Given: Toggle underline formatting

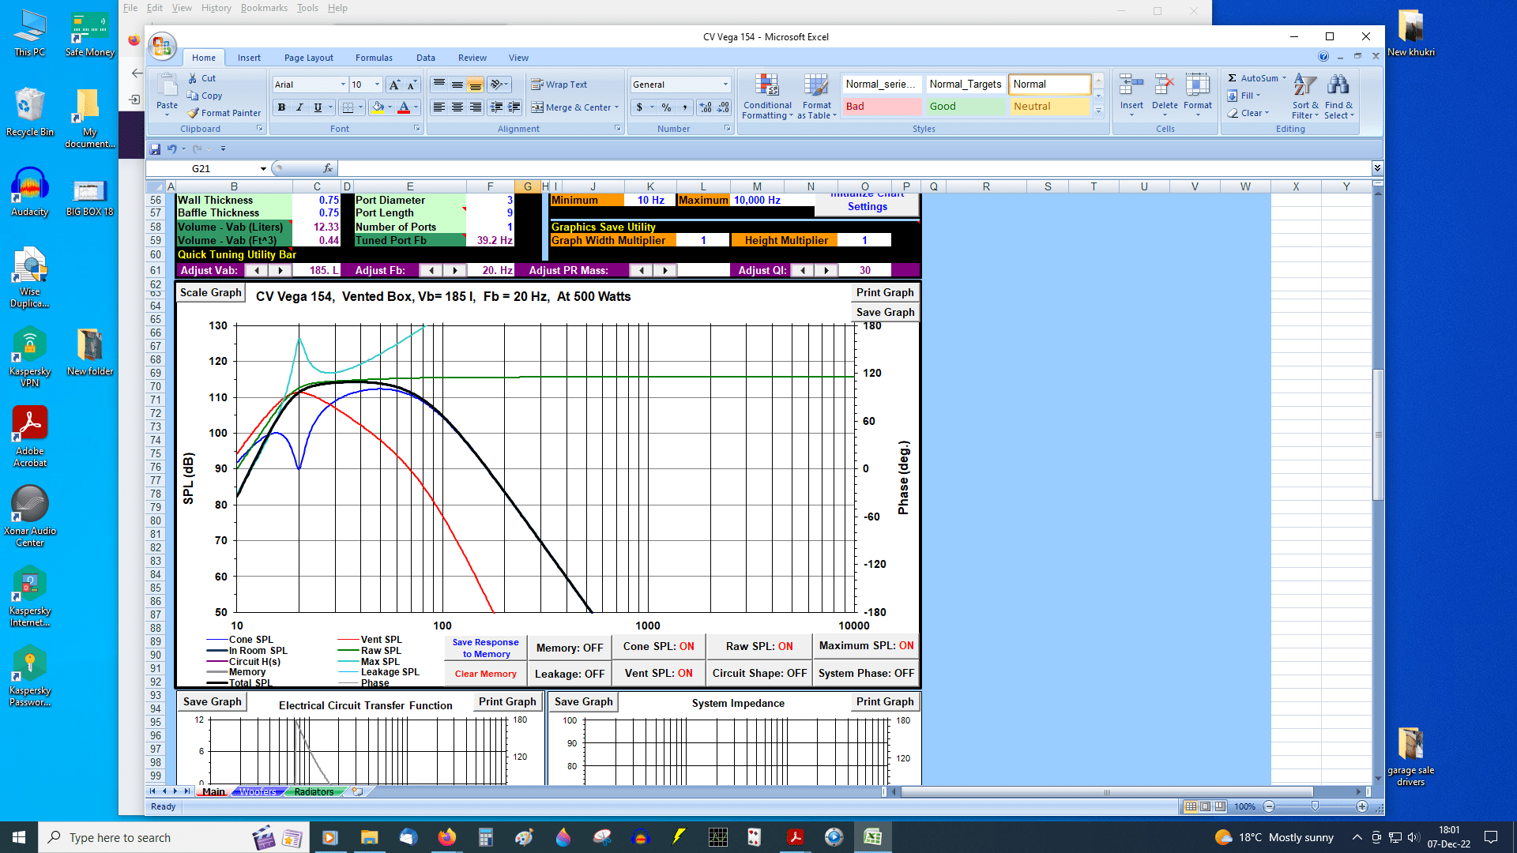Looking at the screenshot, I should point(318,107).
